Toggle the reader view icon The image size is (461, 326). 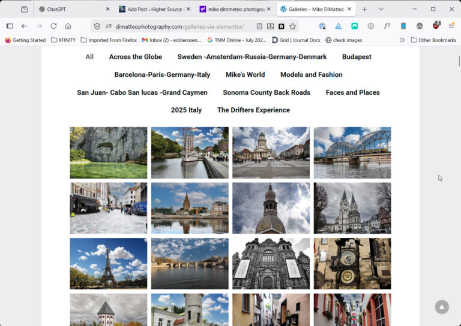tap(259, 26)
